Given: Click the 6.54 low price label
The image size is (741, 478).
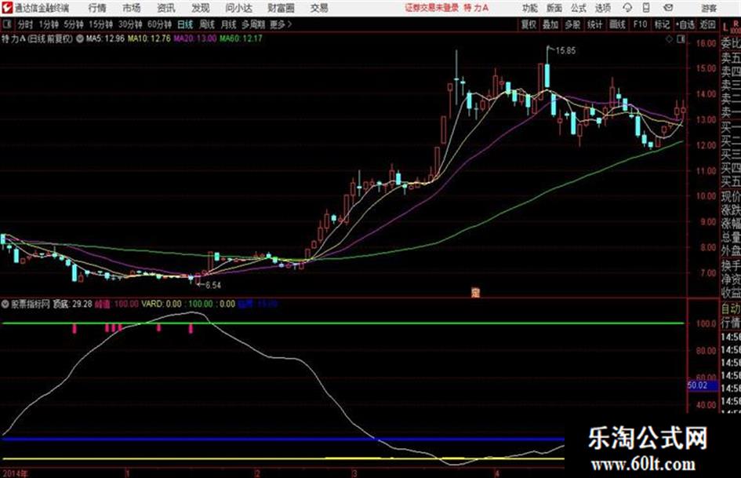Looking at the screenshot, I should point(212,285).
